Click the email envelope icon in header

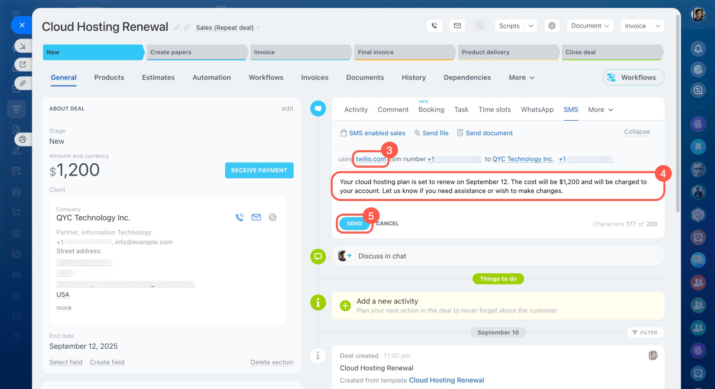coord(457,26)
